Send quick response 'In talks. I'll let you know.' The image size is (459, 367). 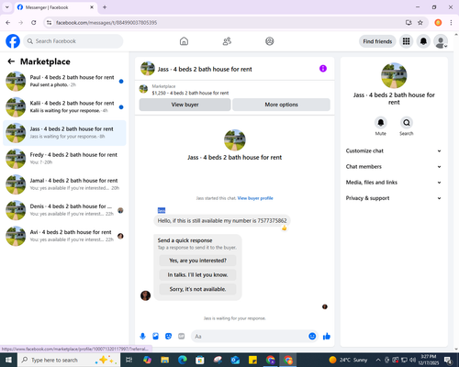(x=197, y=274)
